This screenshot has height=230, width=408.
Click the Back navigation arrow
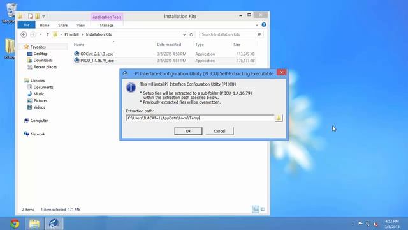pos(24,34)
